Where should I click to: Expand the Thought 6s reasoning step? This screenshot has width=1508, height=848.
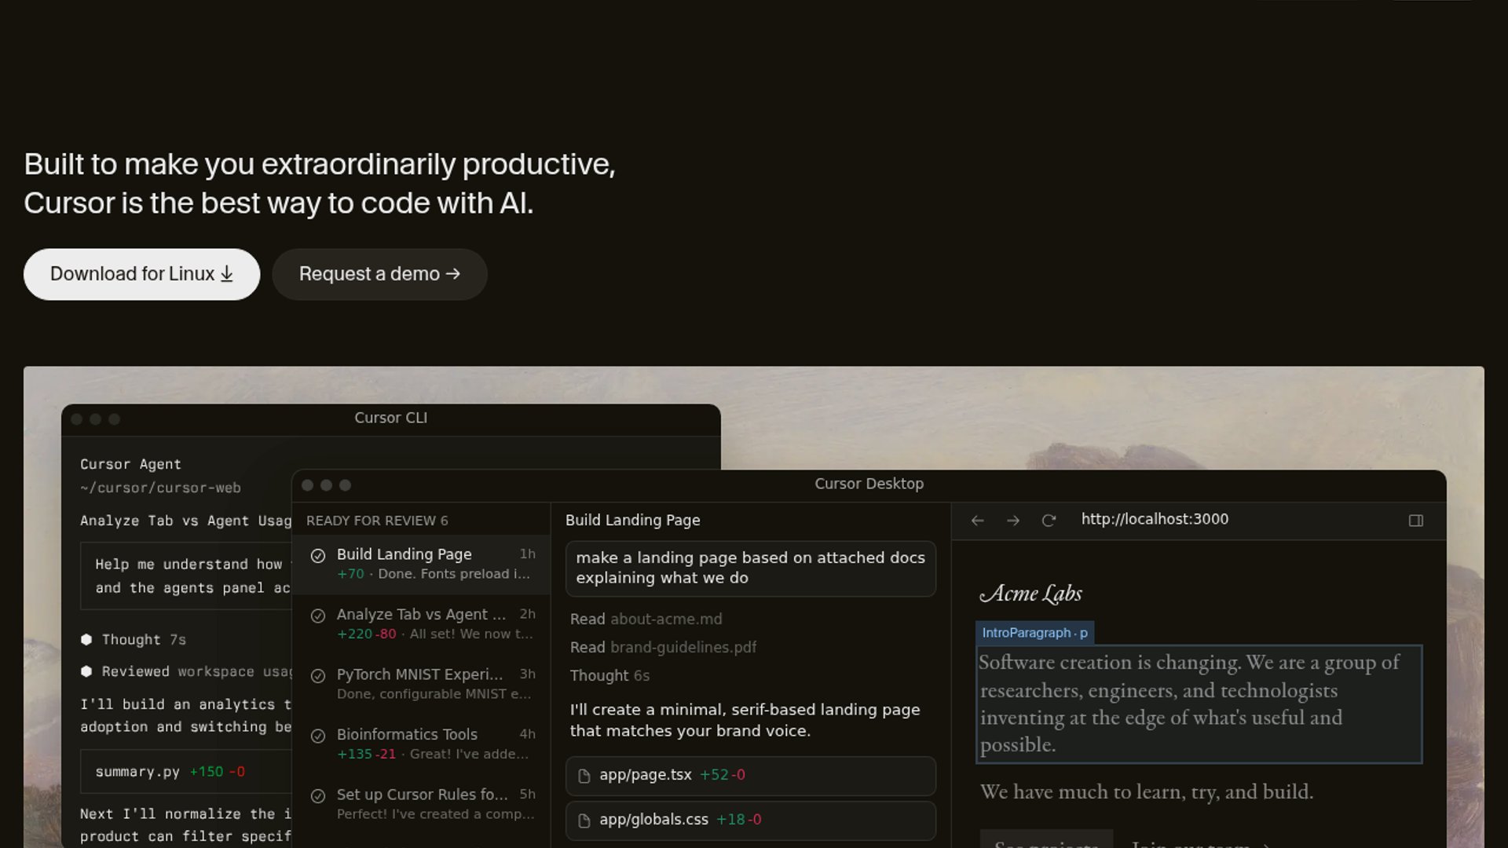(x=609, y=676)
